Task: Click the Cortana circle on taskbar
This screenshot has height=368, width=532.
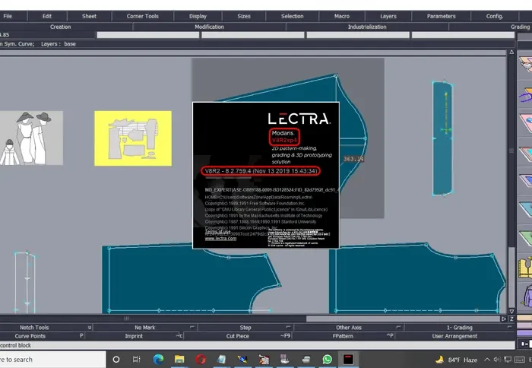Action: [116, 360]
